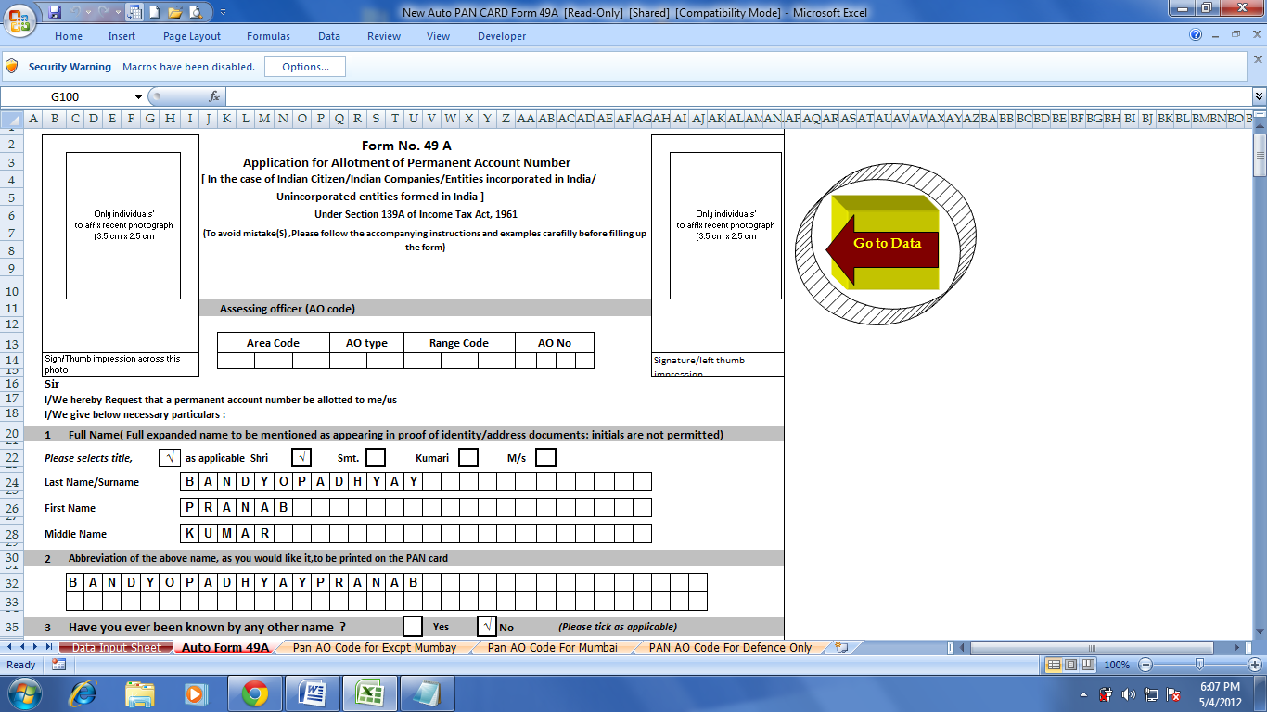Expand the Undo history dropdown arrow

[x=88, y=12]
